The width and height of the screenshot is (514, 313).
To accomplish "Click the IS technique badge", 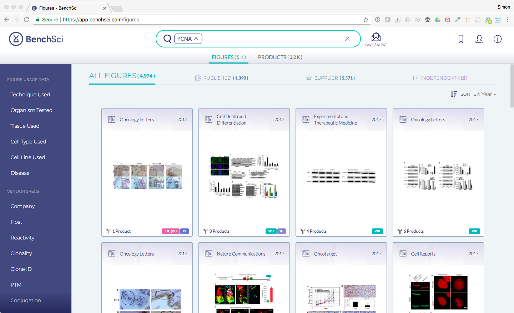I will click(185, 231).
